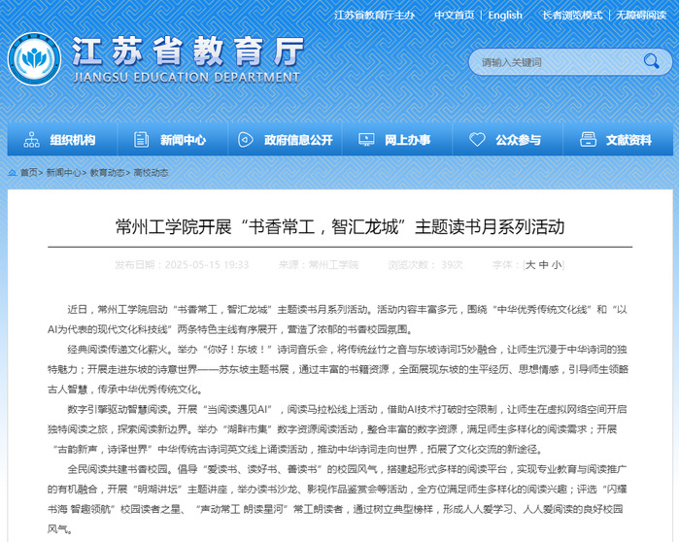This screenshot has height=542, width=679.
Task: Click the JIANGSU EDUCATION DEPARTMENT subtitle
Action: click(x=187, y=78)
